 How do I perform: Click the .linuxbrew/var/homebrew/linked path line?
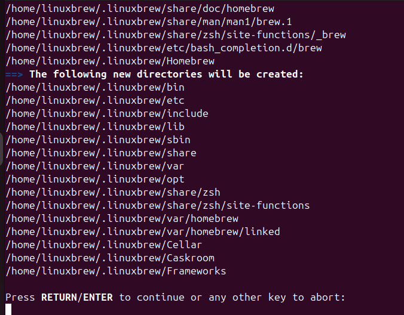(x=143, y=231)
